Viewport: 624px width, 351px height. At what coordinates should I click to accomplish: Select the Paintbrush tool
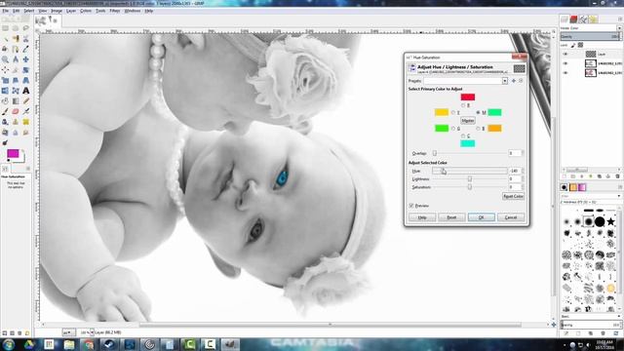click(x=5, y=111)
